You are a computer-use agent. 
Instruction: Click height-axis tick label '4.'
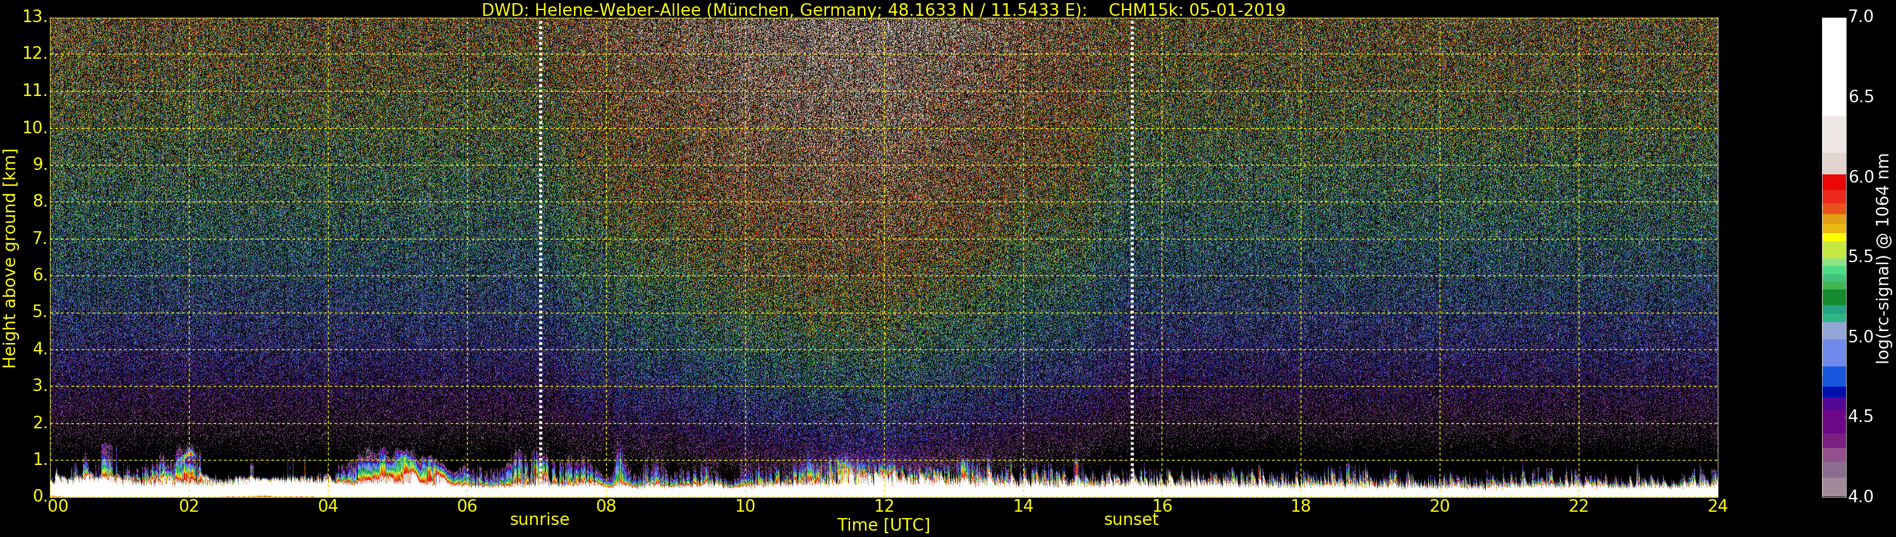(x=40, y=349)
